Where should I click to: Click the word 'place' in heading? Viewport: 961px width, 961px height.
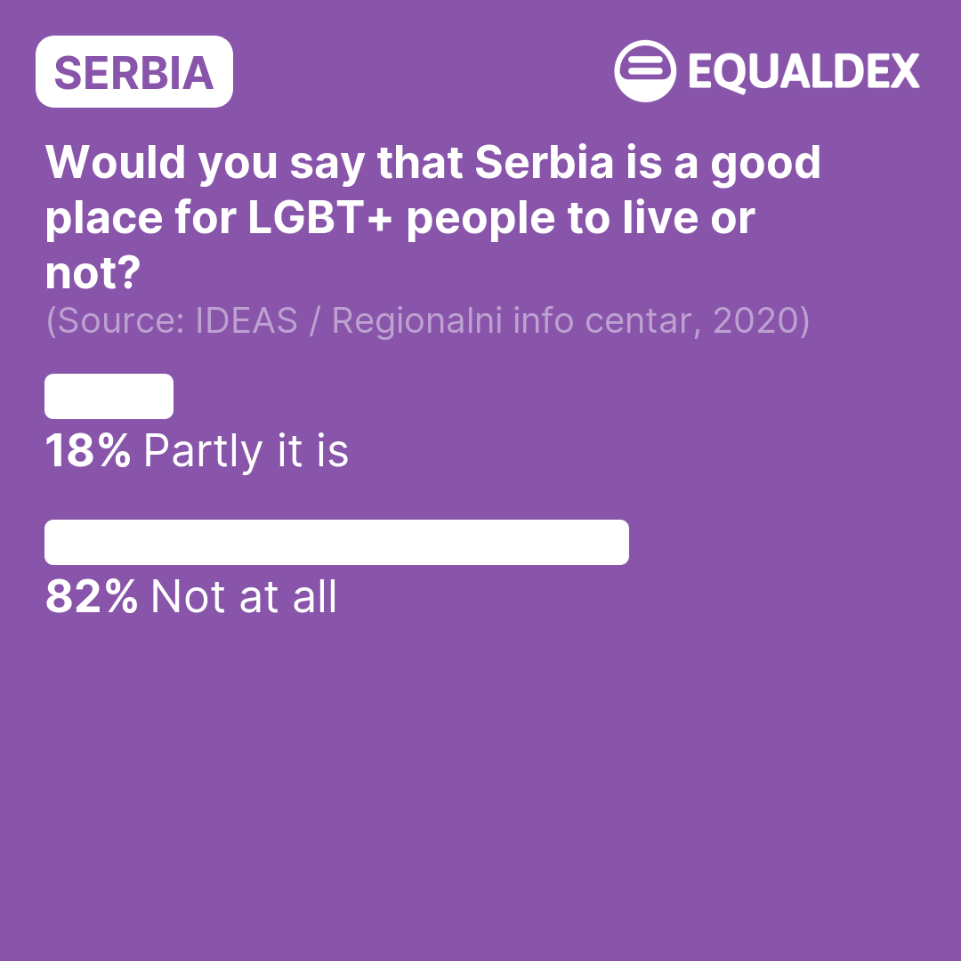[103, 220]
